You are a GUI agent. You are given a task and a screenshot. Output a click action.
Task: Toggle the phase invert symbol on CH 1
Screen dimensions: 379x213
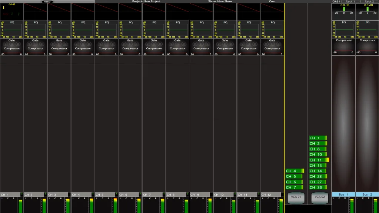12,14
